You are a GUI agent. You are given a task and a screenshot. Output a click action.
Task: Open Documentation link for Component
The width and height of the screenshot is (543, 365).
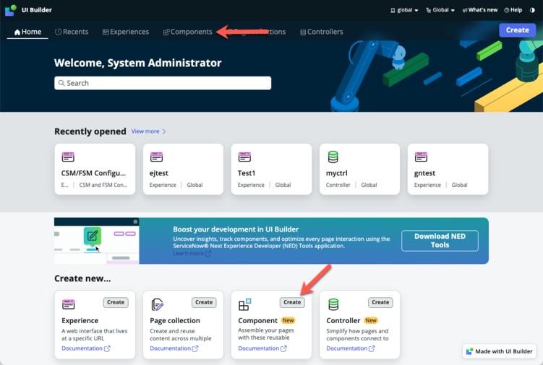(262, 348)
